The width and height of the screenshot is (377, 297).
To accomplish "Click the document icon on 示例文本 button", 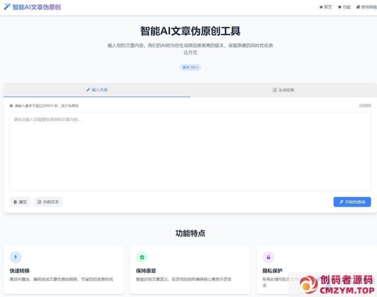I will point(39,201).
